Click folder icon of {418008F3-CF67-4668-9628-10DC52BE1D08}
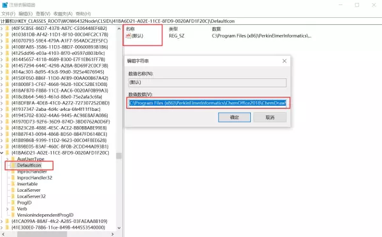 tap(7, 84)
